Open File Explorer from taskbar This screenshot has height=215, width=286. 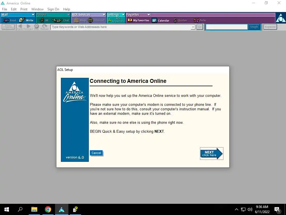(x=34, y=209)
